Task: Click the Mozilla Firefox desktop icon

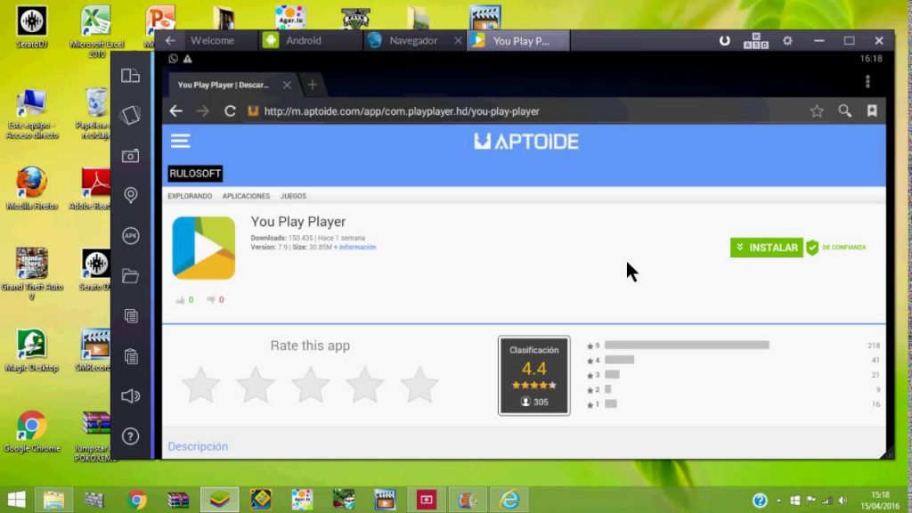Action: [x=32, y=189]
